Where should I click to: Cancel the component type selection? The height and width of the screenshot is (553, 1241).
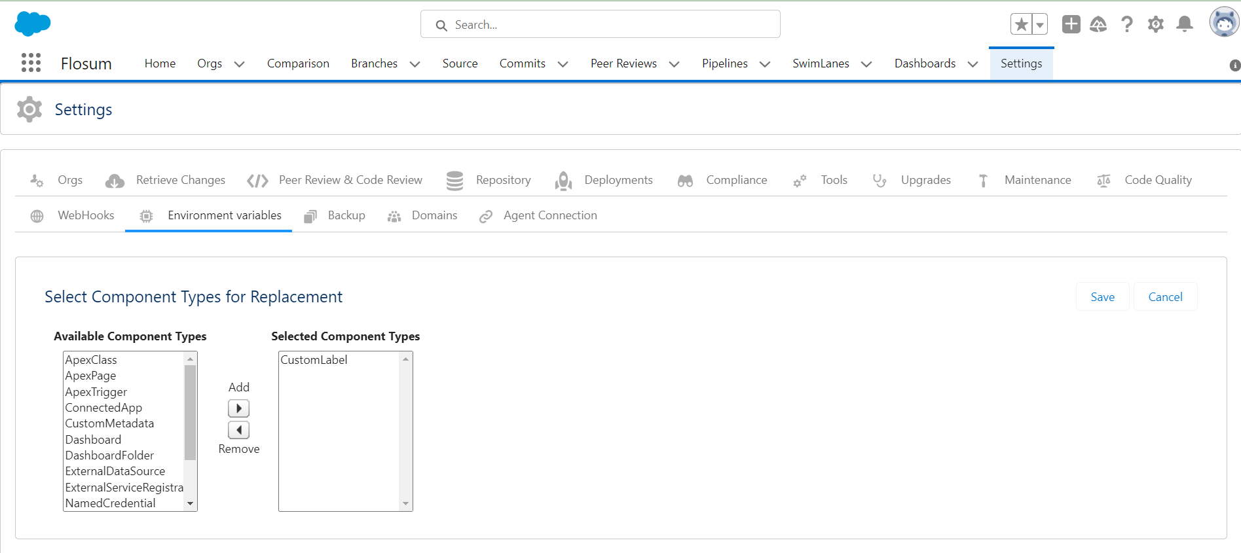[1165, 297]
